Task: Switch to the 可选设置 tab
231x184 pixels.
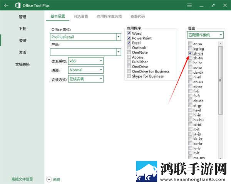Action: (x=81, y=16)
